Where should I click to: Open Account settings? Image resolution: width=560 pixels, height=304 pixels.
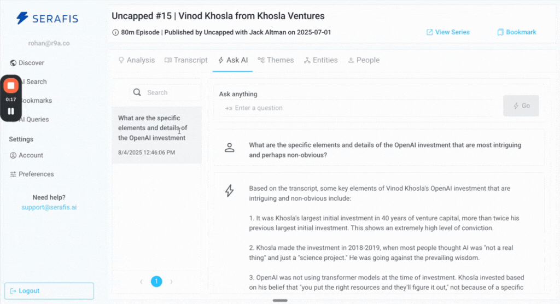coord(31,155)
